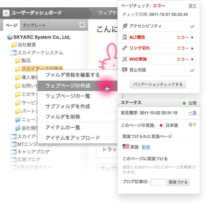Click the ALT属性 image icon

(125, 37)
